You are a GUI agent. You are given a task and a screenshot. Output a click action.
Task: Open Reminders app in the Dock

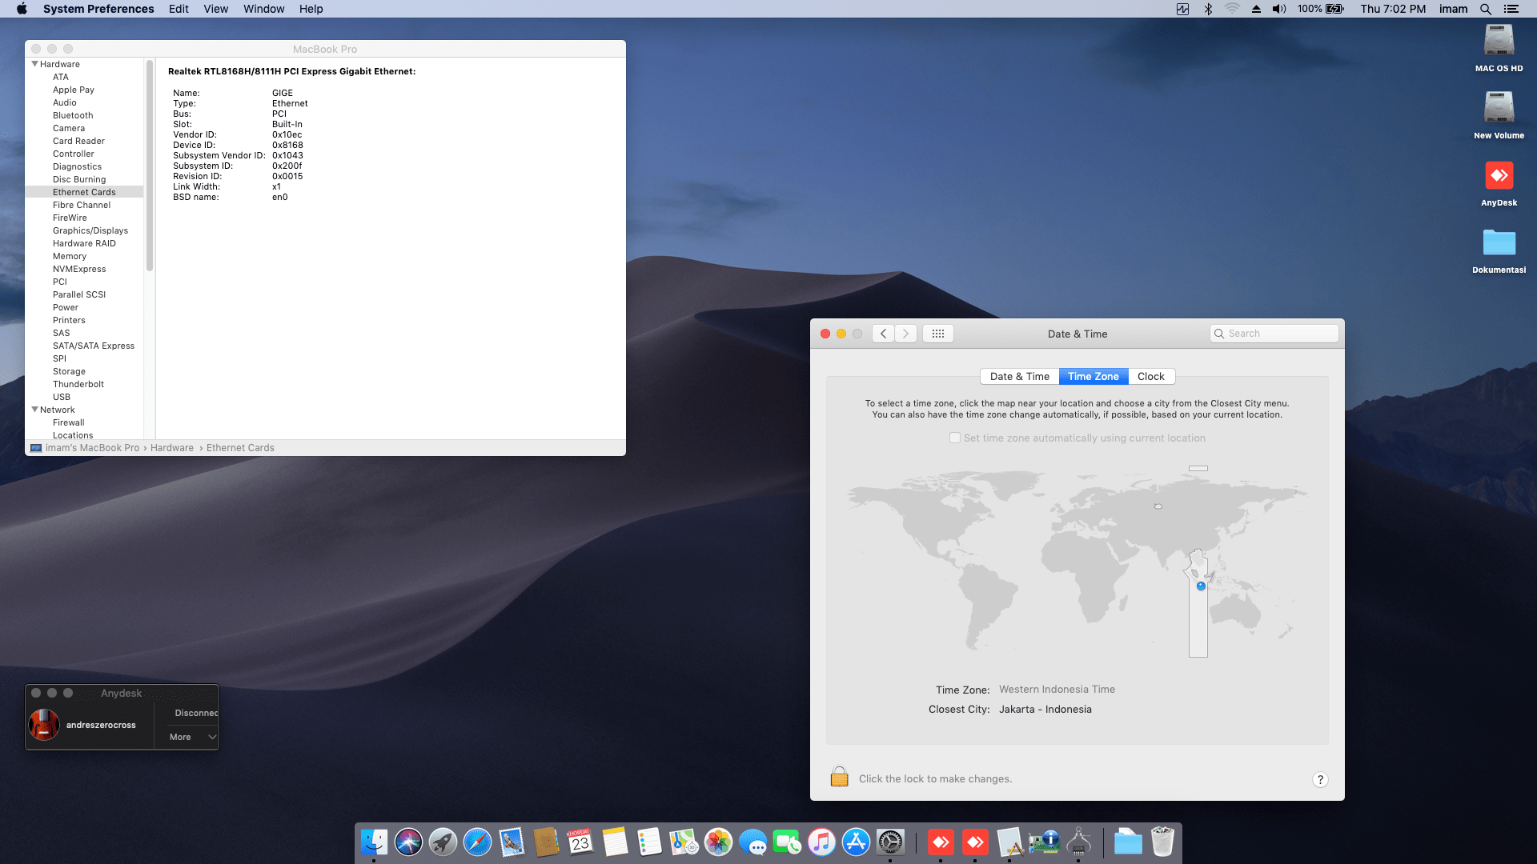click(x=649, y=842)
